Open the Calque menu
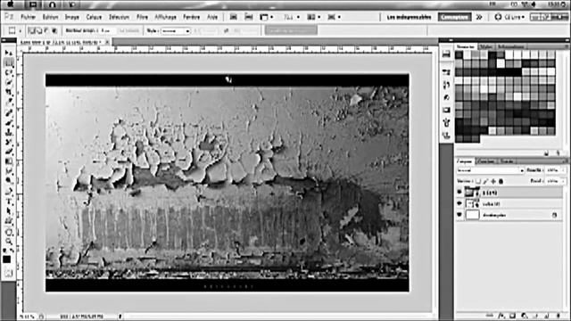 [94, 17]
